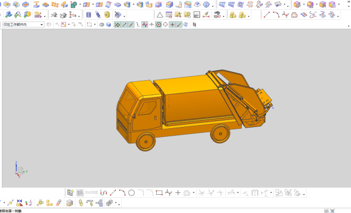Select the triangle datum icon

pos(160,15)
